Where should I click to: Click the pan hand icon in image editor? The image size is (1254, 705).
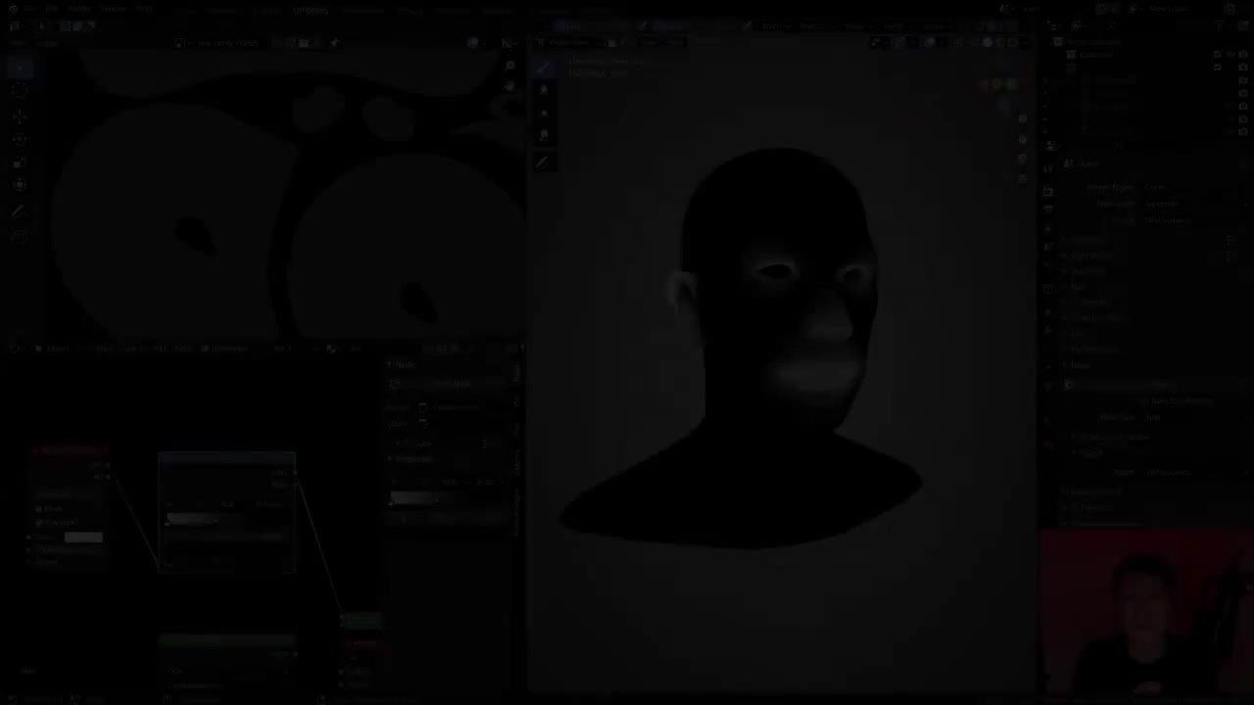point(509,86)
